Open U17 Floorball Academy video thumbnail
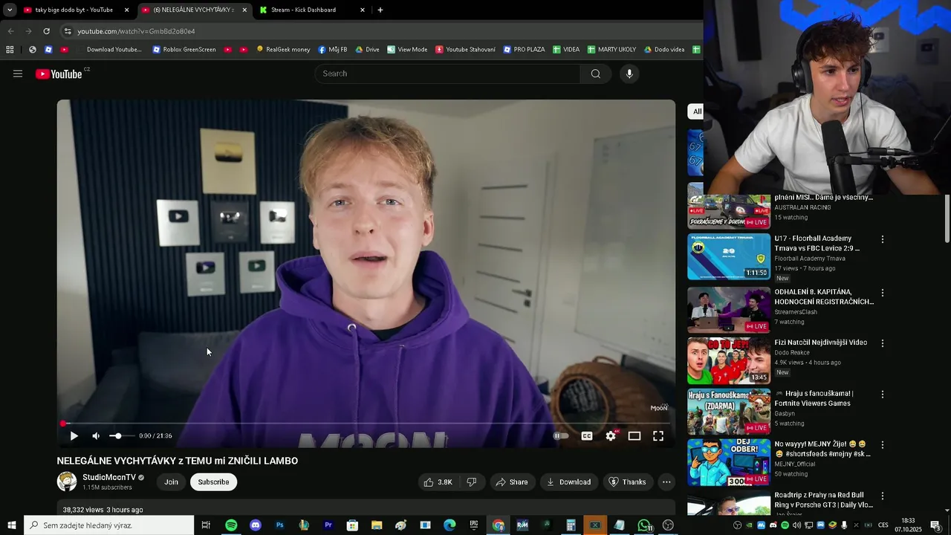This screenshot has width=951, height=535. click(x=729, y=257)
